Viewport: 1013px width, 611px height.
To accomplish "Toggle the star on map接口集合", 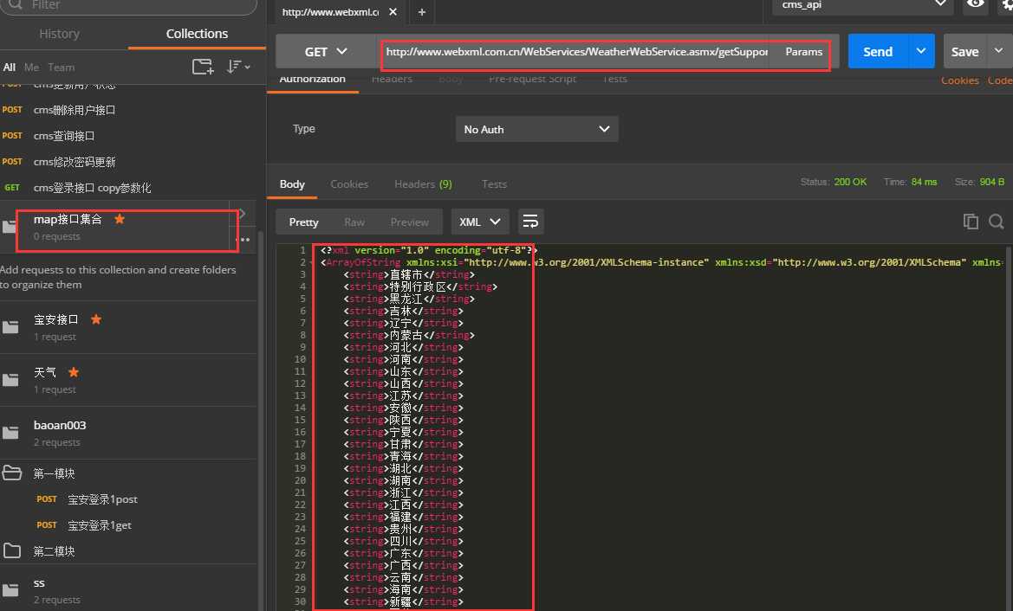I will click(120, 219).
